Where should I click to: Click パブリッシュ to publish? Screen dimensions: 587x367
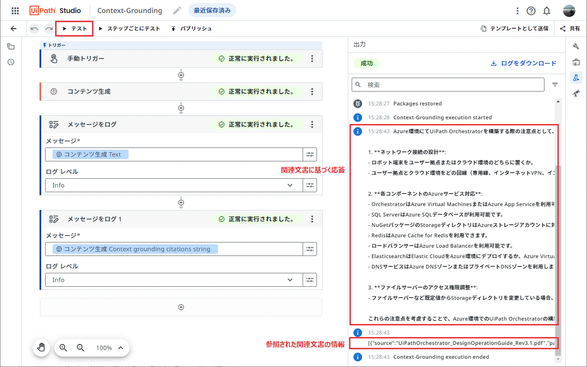point(191,29)
